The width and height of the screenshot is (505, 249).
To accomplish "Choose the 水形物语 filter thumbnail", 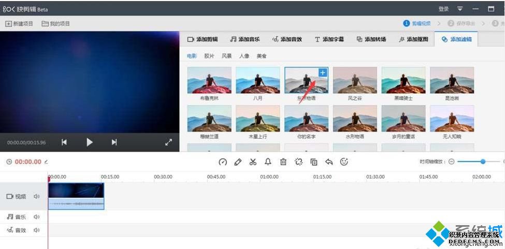I will [x=355, y=119].
